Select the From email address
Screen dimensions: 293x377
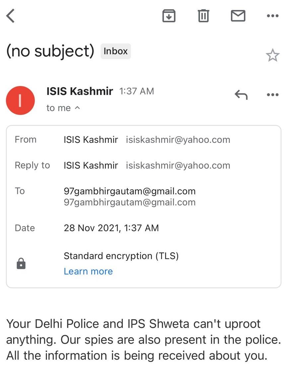tap(178, 140)
